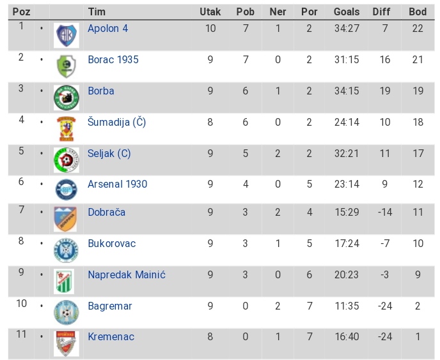Click the Kremenac team name link
Image resolution: width=440 pixels, height=360 pixels.
(x=111, y=336)
